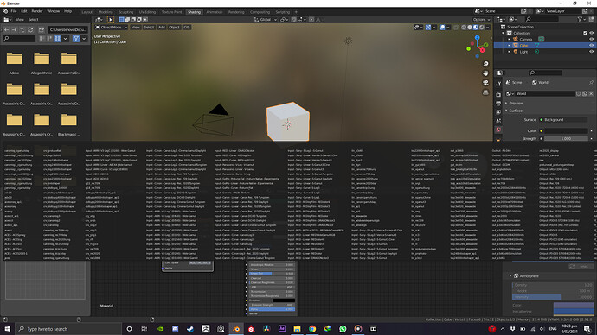Go back in the file browser

(x=6, y=29)
